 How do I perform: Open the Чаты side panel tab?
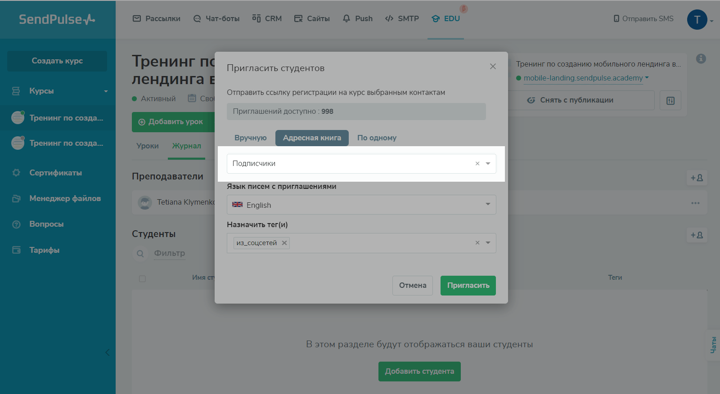point(713,345)
